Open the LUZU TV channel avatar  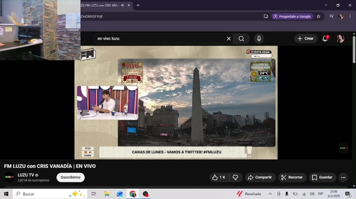(9, 177)
